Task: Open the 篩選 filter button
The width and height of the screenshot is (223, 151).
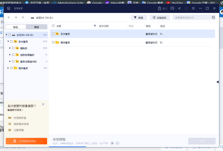Action: coord(139,17)
